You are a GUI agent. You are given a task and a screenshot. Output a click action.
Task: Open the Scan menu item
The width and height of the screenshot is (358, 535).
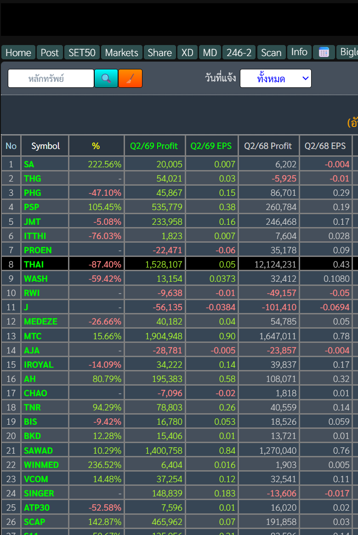[271, 52]
